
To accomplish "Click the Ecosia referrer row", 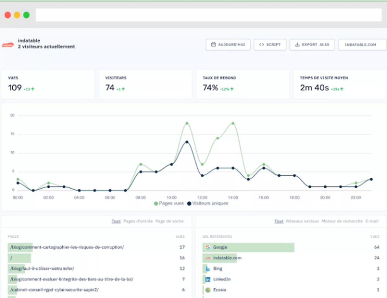I will coord(291,290).
